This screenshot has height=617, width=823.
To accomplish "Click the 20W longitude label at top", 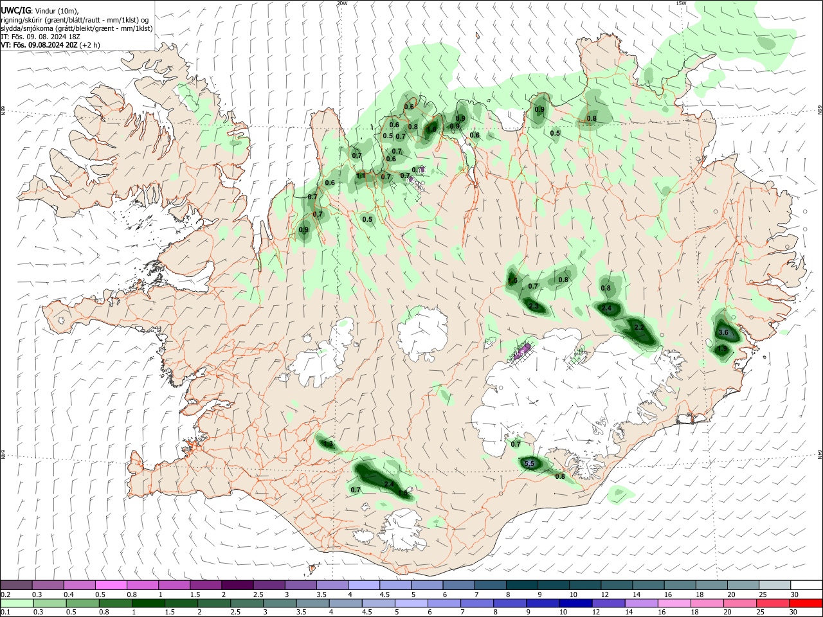I will (342, 3).
